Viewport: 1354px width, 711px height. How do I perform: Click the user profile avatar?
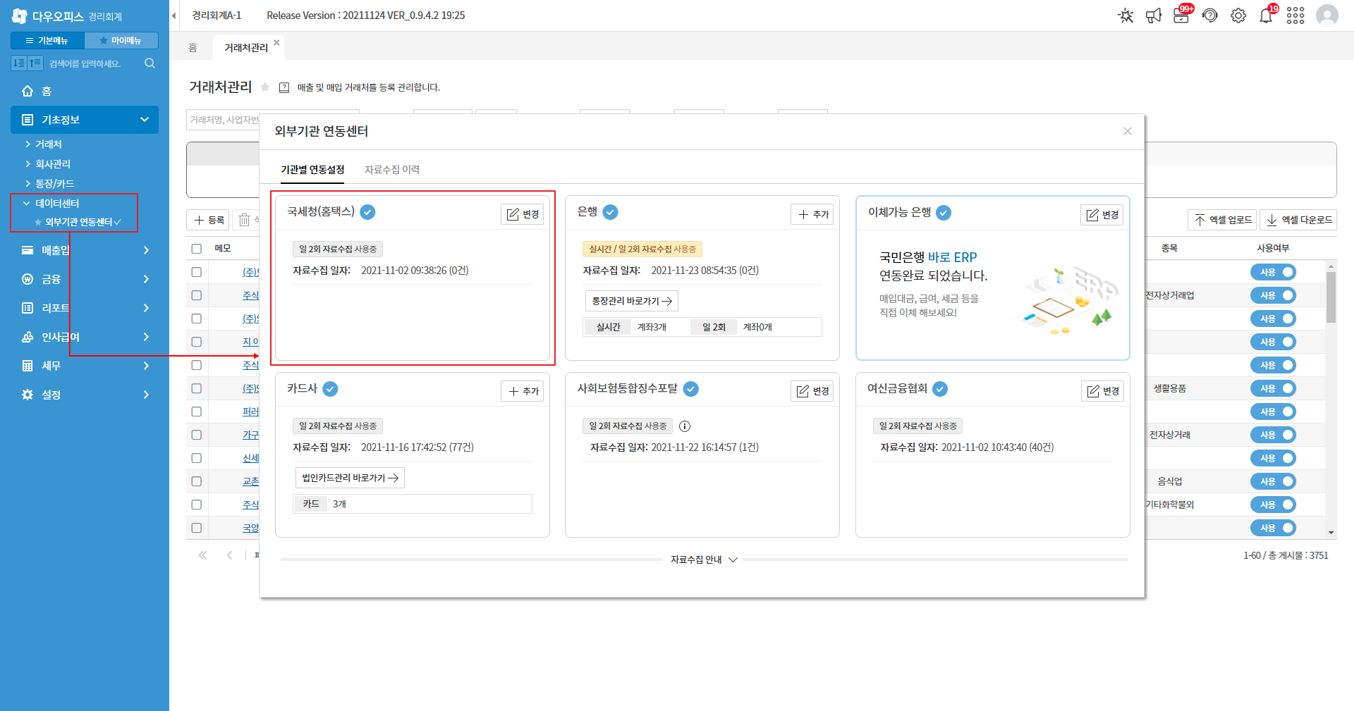1326,16
